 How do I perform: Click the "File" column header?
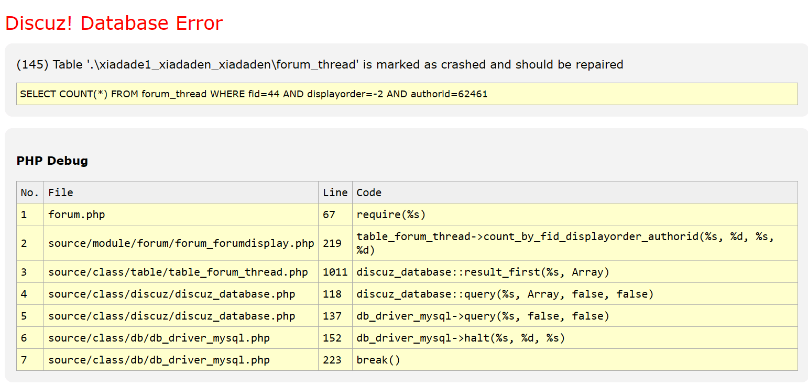tap(181, 192)
